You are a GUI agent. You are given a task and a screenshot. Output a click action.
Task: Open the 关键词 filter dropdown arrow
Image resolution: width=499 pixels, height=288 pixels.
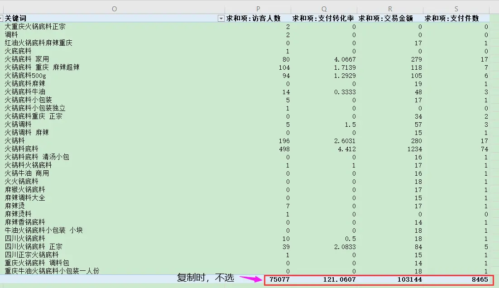coord(221,19)
